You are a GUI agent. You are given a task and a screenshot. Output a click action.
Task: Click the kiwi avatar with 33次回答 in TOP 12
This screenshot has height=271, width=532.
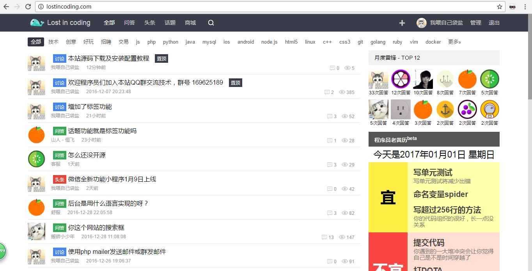[x=378, y=80]
